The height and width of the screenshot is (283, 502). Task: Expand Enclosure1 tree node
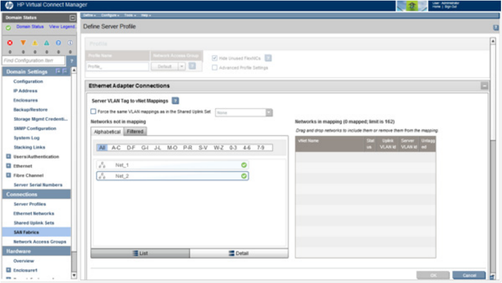click(8, 270)
